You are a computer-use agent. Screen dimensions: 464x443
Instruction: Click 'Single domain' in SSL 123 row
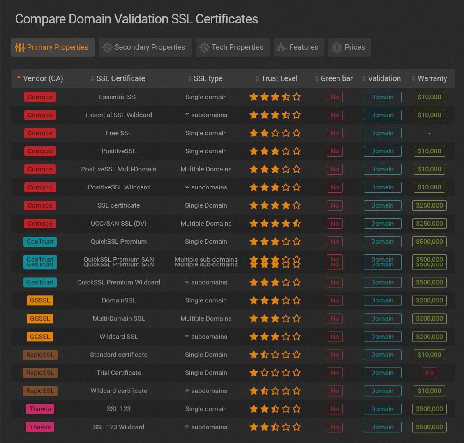[206, 408]
